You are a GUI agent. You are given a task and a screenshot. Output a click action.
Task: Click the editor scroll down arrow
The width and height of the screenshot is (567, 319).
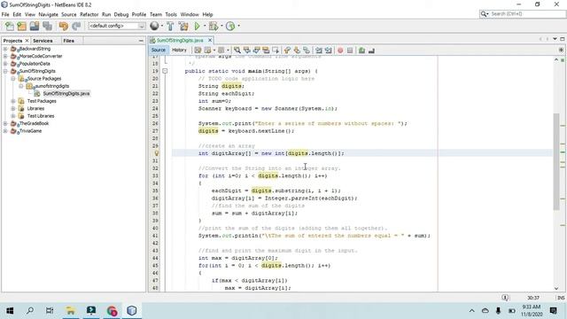(x=556, y=288)
